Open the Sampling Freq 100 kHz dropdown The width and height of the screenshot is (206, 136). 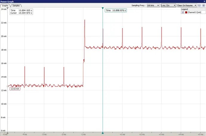153,5
